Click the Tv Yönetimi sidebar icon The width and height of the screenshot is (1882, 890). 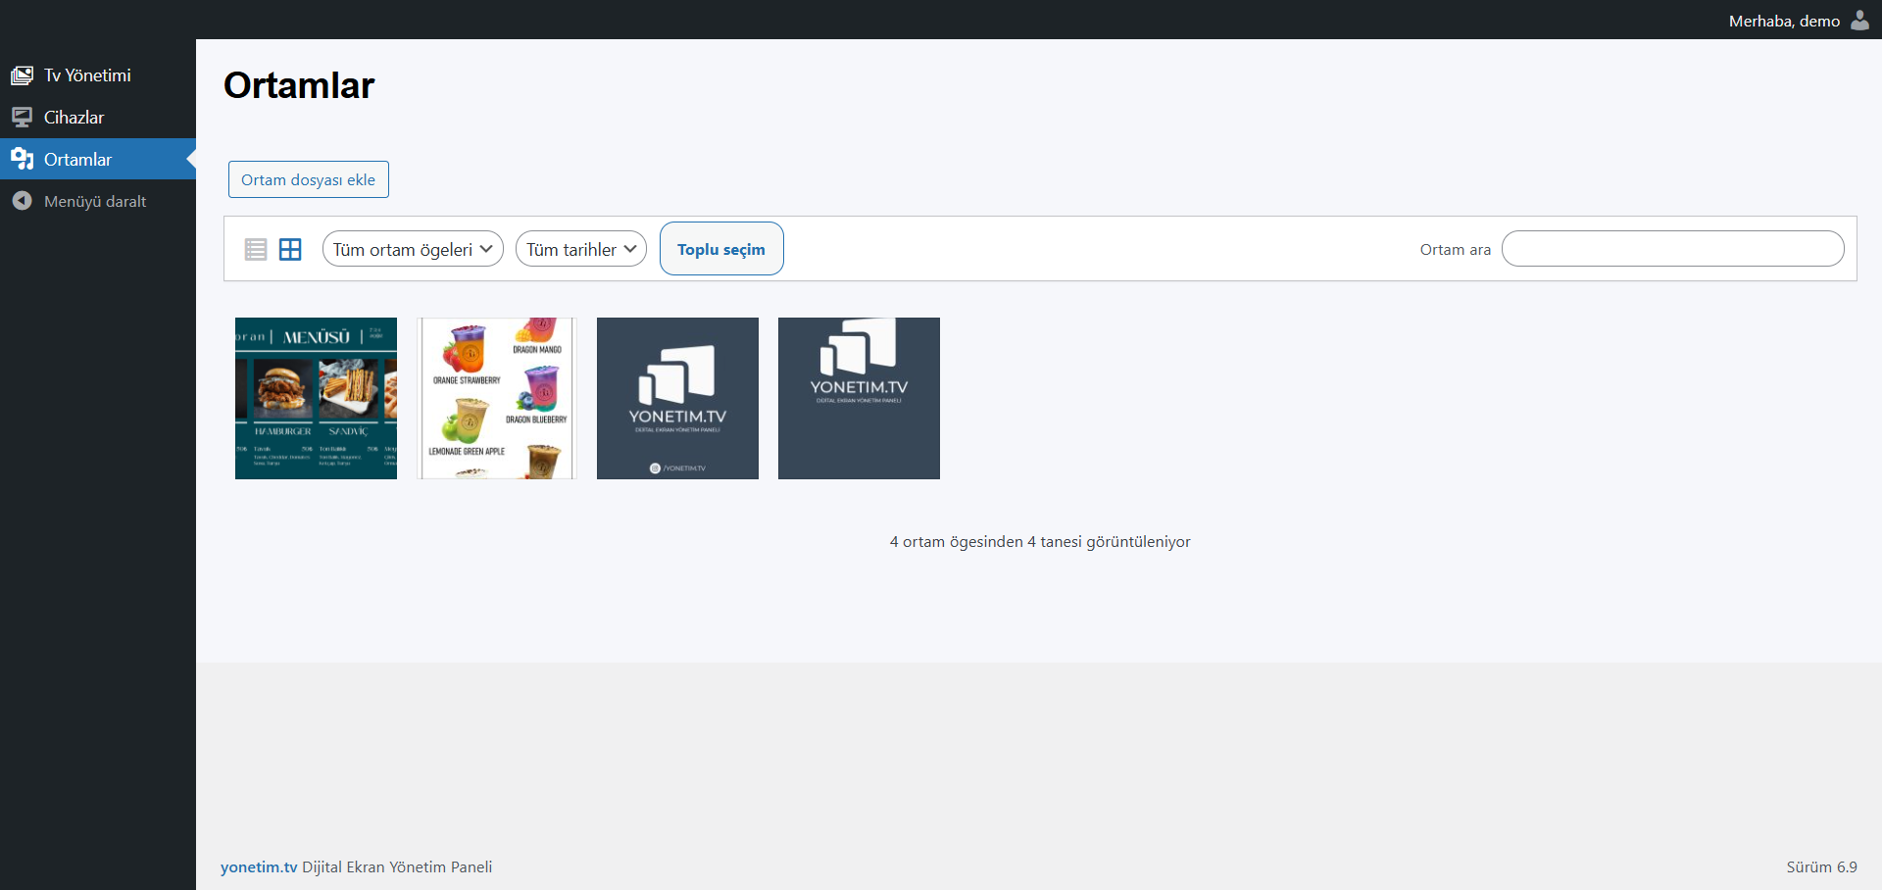pos(22,75)
